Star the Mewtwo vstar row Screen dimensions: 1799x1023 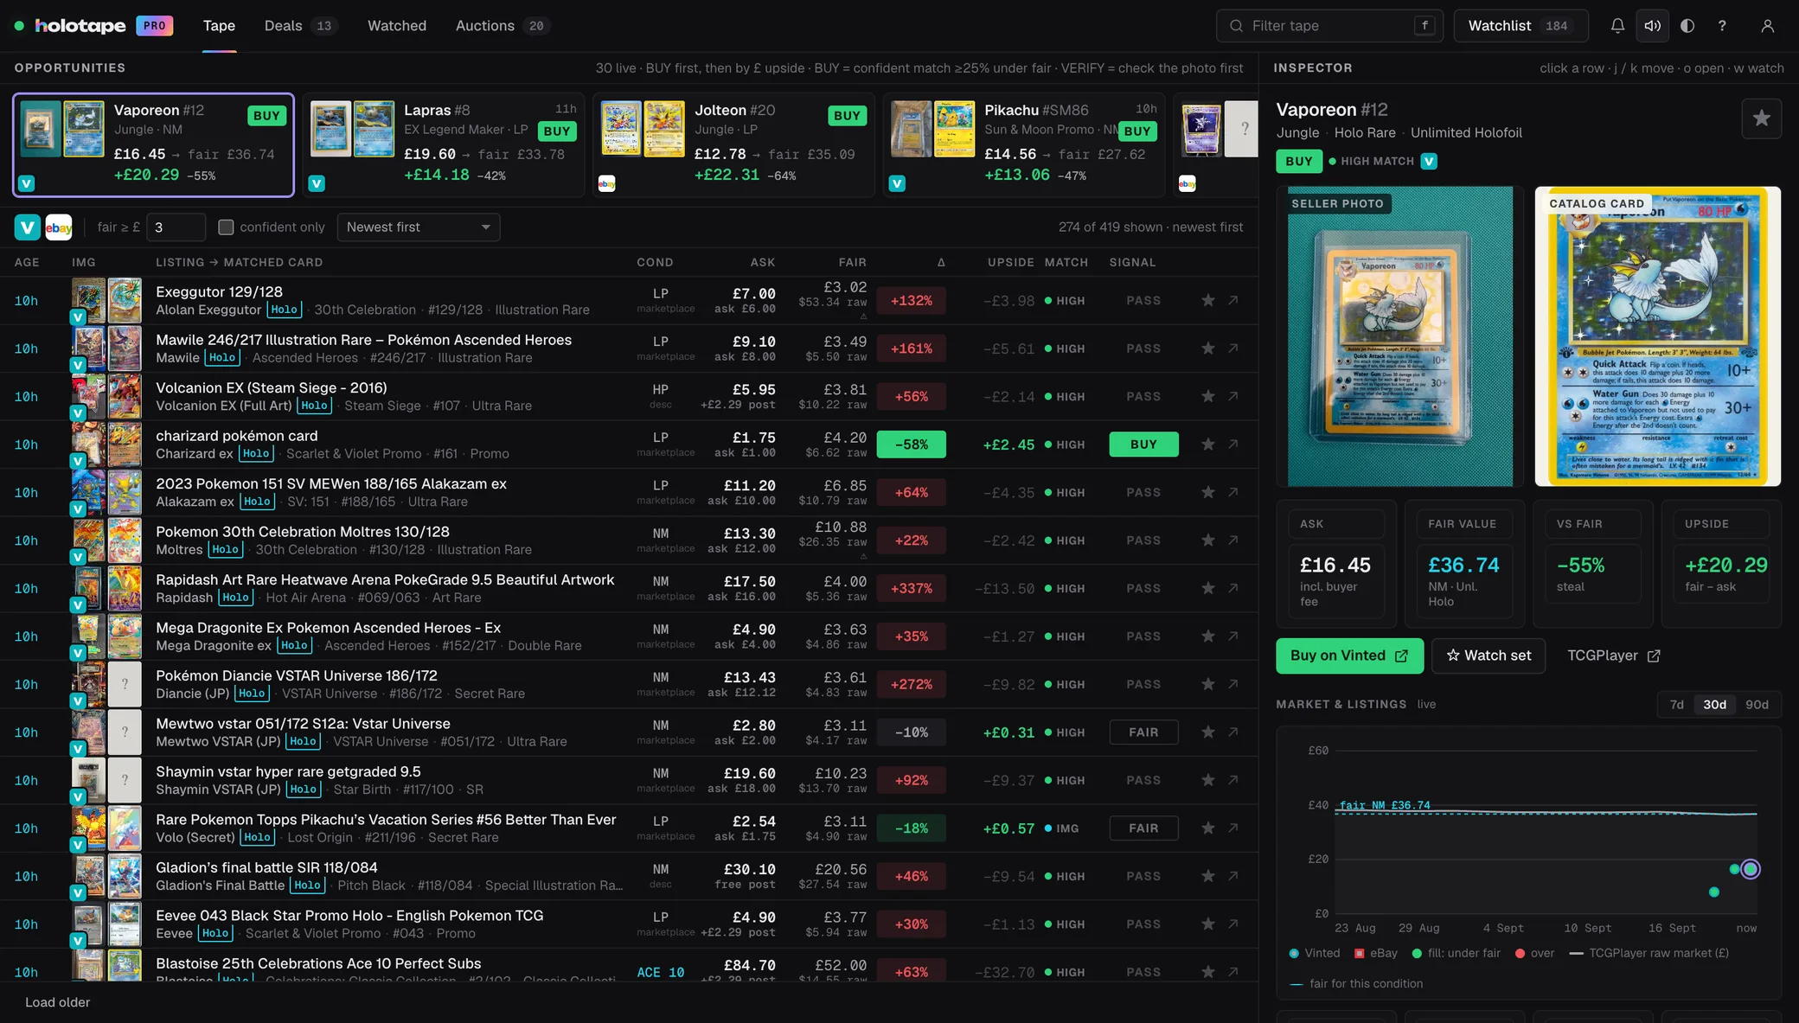[x=1208, y=732]
